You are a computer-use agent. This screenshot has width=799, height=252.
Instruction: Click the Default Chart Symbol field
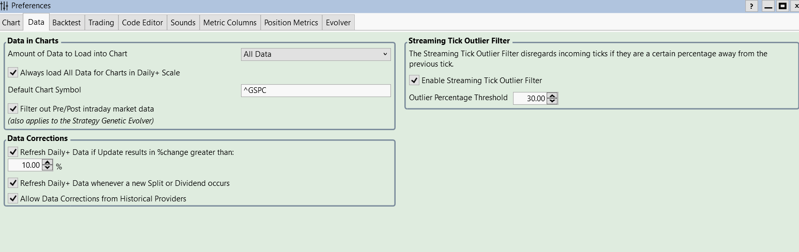[x=315, y=90]
